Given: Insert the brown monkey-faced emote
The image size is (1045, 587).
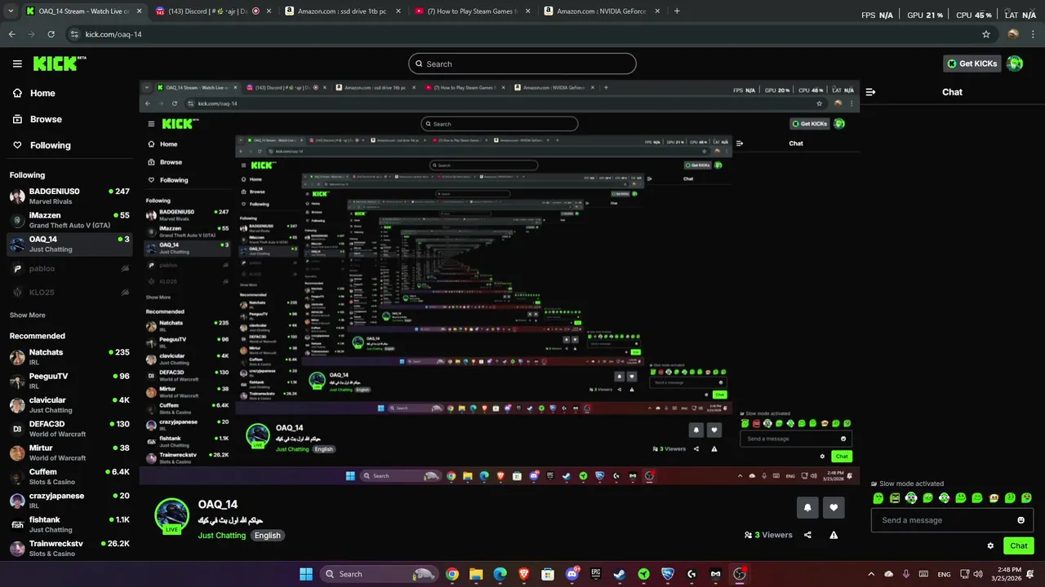Looking at the screenshot, I should pyautogui.click(x=994, y=497).
